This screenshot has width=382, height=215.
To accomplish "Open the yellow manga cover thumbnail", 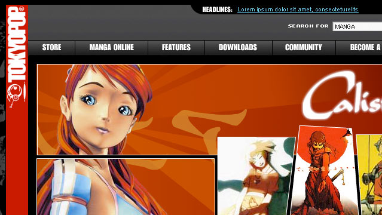I will click(369, 175).
